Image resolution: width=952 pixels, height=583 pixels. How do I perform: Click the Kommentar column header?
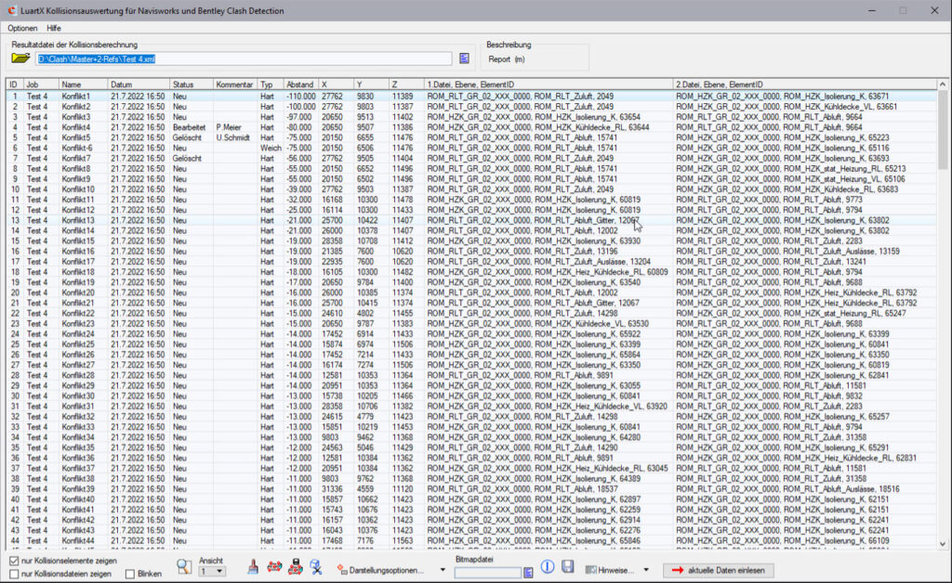(x=235, y=84)
